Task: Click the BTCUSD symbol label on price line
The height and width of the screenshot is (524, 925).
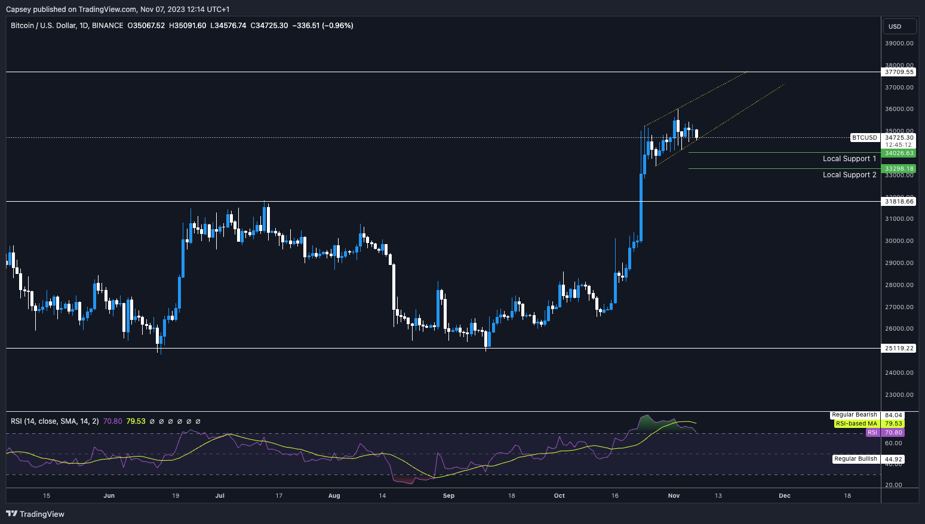Action: (865, 138)
